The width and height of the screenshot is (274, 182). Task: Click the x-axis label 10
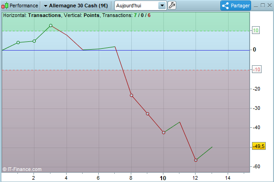point(163,178)
